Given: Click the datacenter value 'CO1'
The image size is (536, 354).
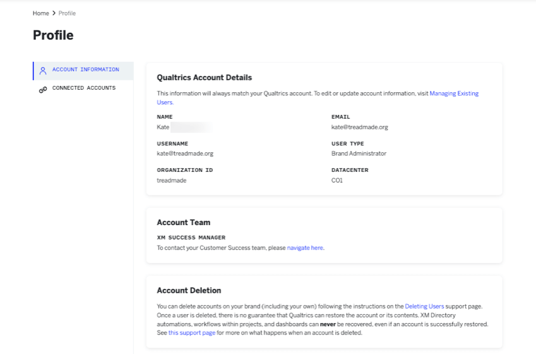Looking at the screenshot, I should 336,180.
